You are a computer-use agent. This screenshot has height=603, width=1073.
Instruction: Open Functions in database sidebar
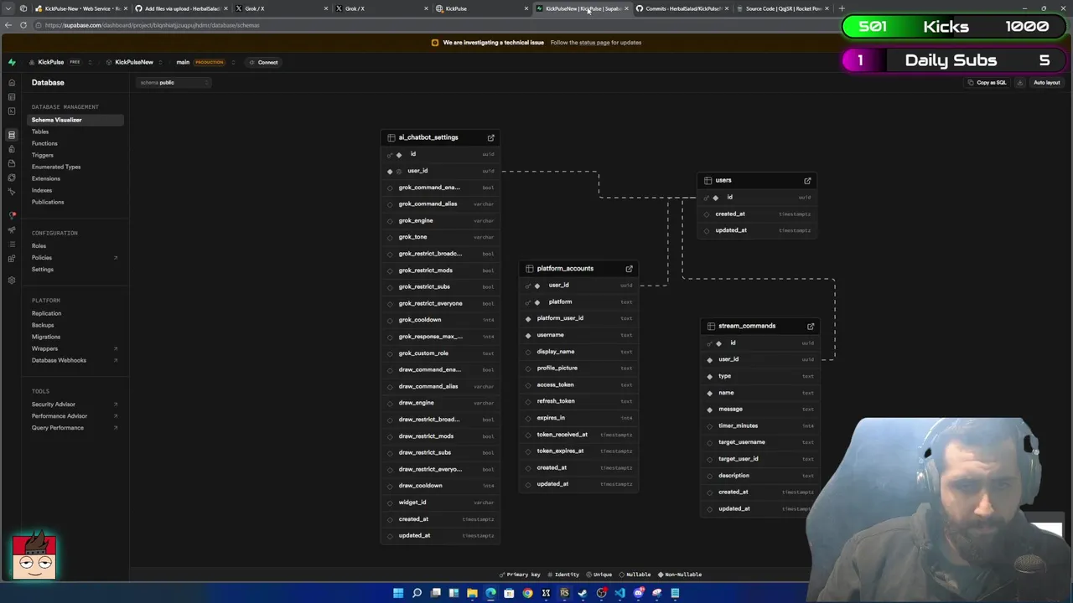click(44, 143)
